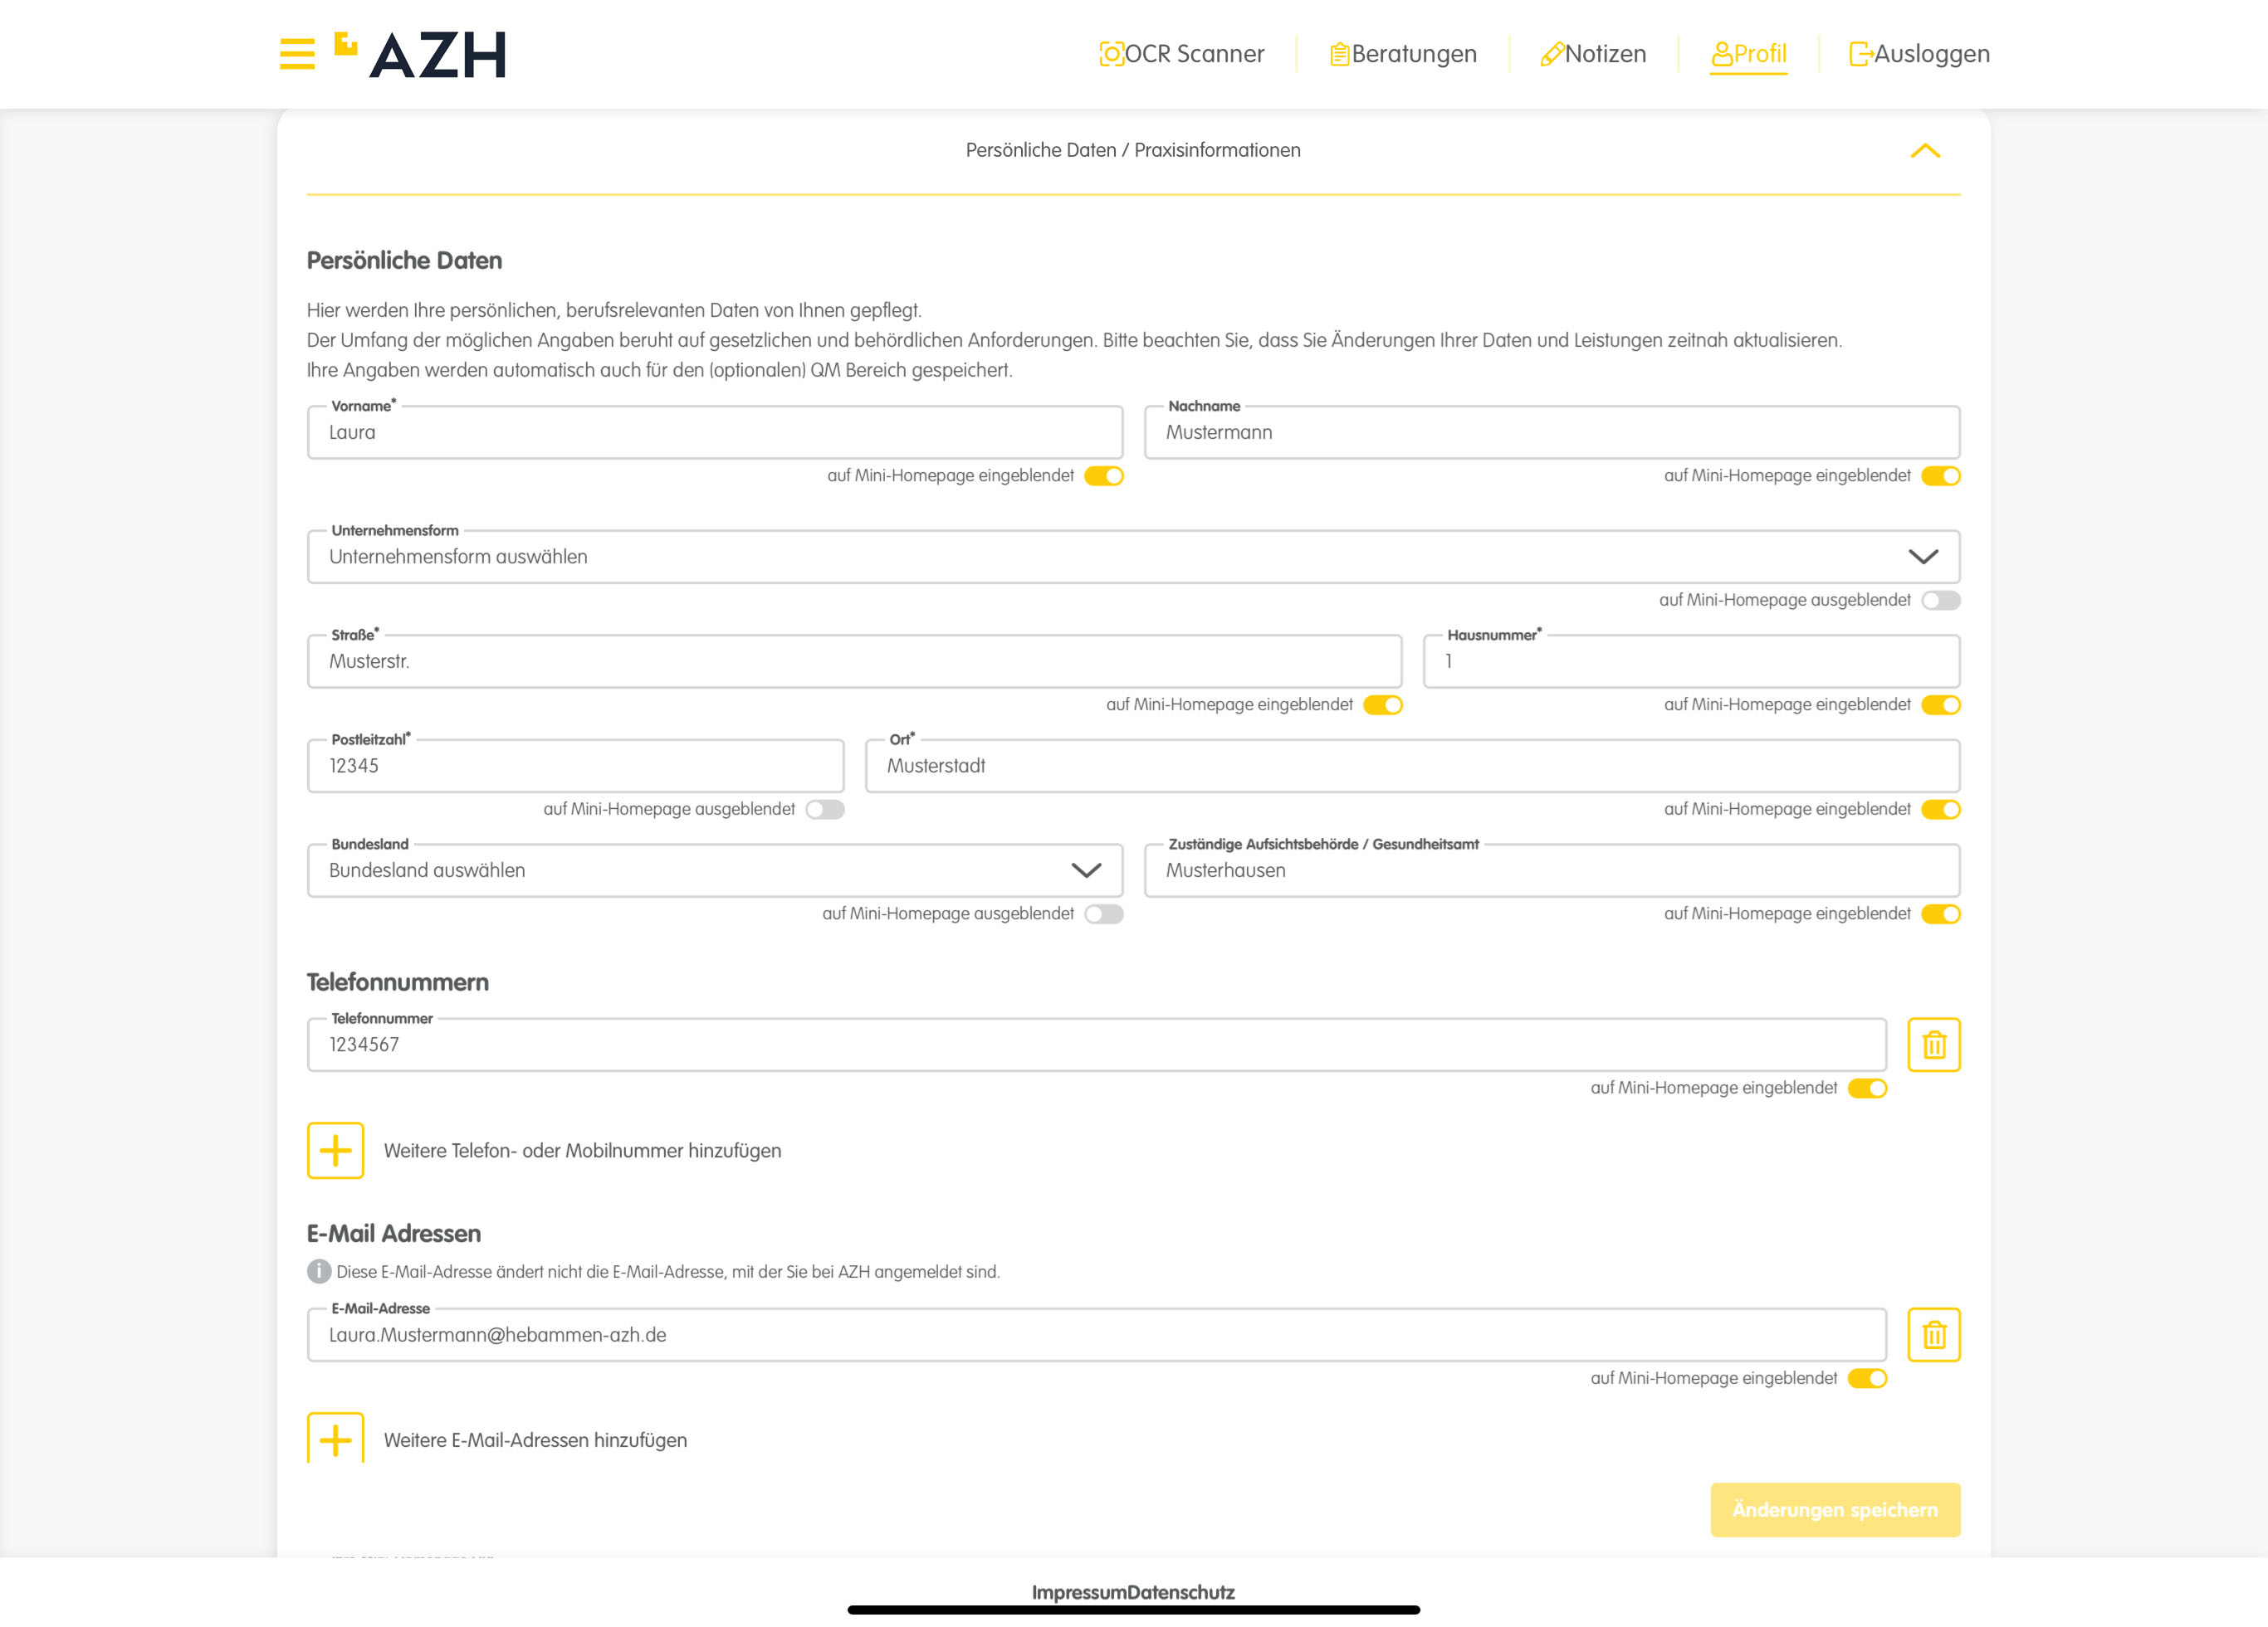Collapse the Persönliche Daten / Praxisinformationen section
The image size is (2268, 1627).
tap(1925, 151)
